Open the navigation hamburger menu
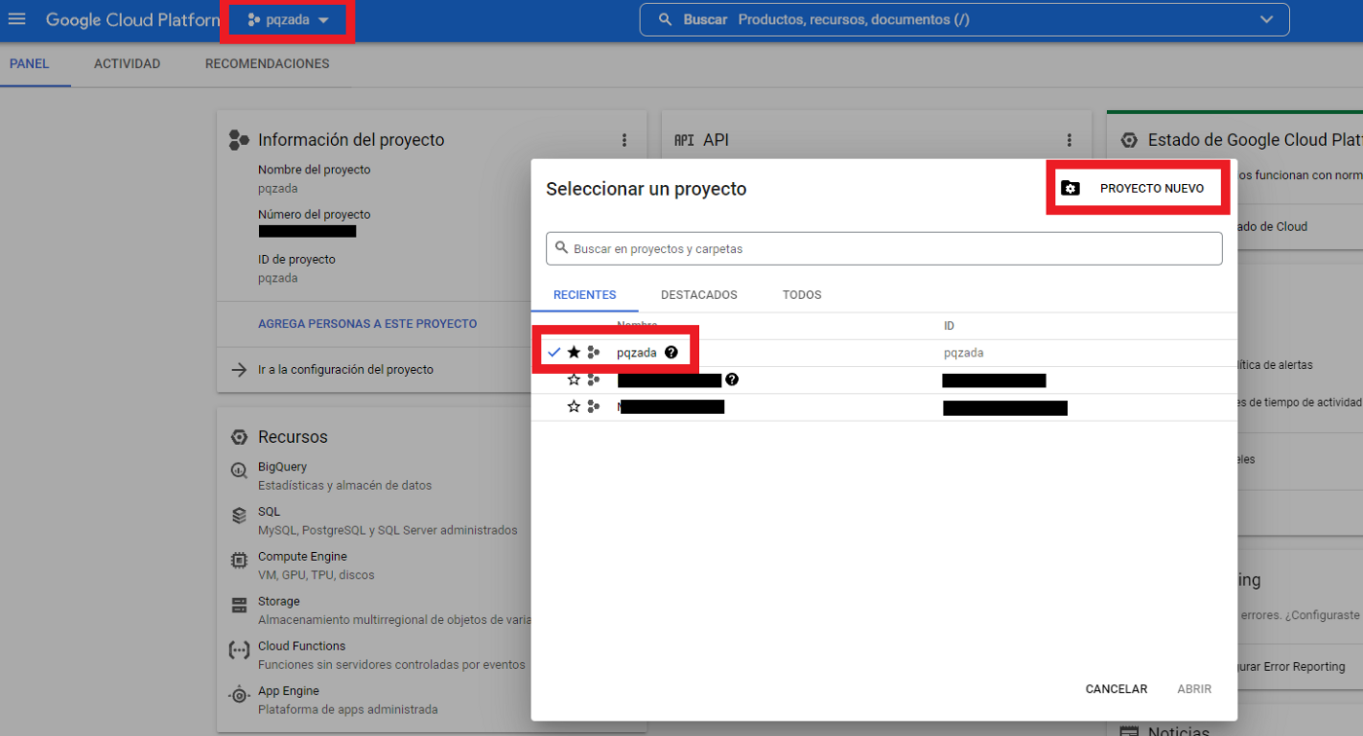The width and height of the screenshot is (1363, 736). (17, 18)
